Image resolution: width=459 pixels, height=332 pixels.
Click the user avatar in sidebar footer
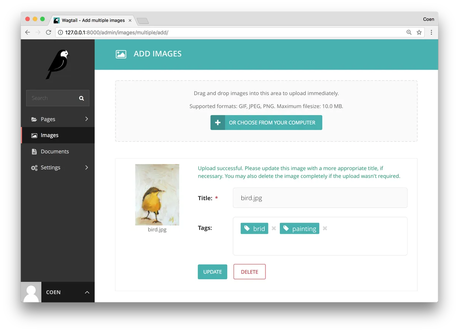(31, 292)
